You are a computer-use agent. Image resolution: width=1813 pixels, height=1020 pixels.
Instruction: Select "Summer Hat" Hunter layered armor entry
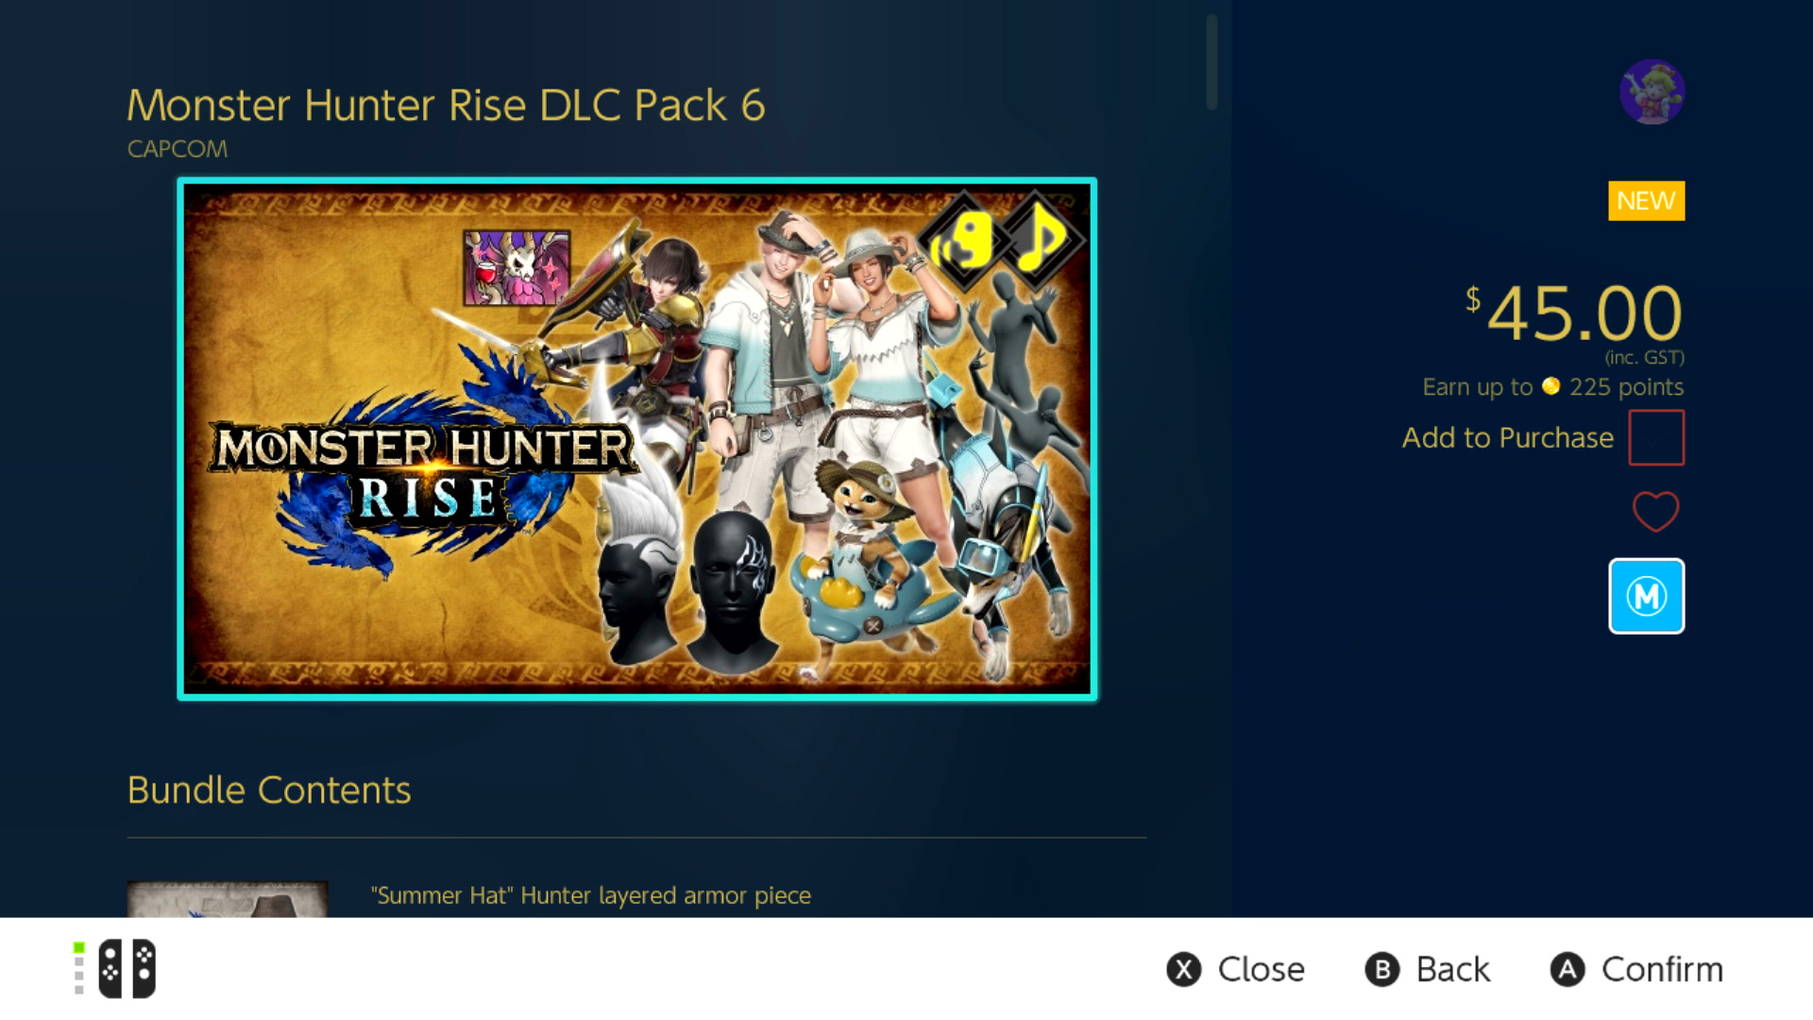click(x=590, y=895)
